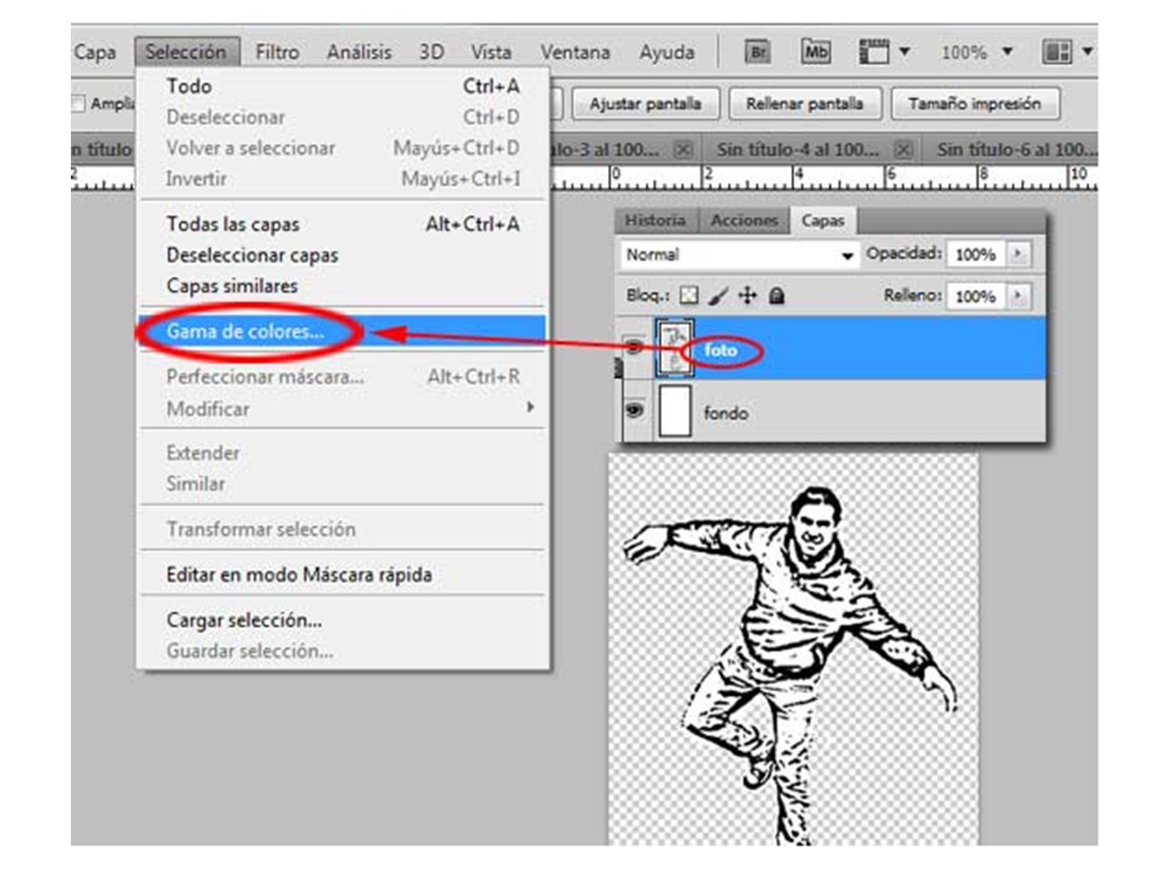Click the fondo layer name
Viewport: 1166px width, 875px height.
[725, 413]
